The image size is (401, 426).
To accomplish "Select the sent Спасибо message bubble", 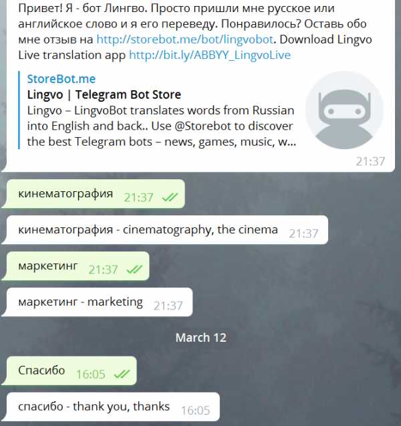I will pos(71,370).
